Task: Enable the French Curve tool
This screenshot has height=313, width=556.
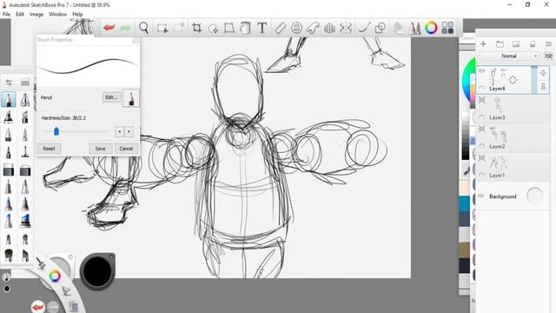Action: click(313, 28)
